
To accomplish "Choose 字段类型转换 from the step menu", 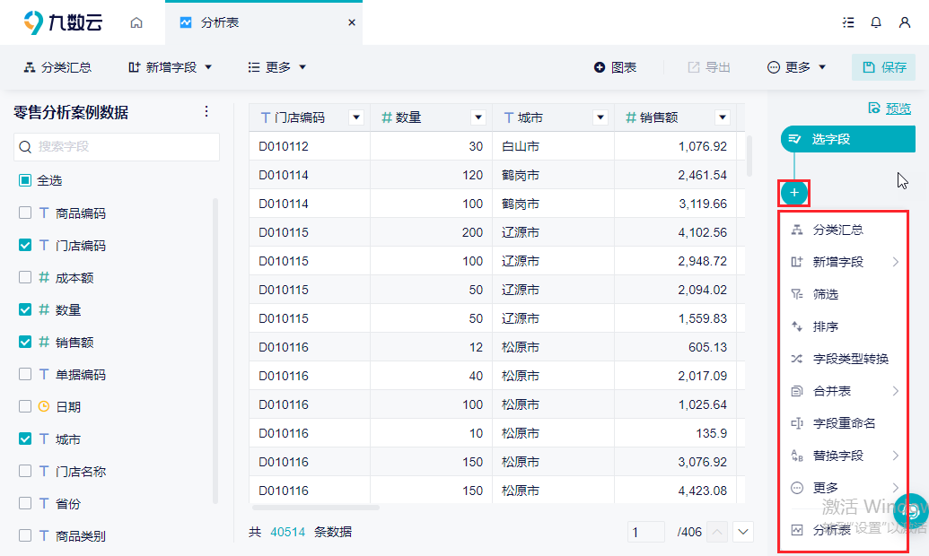I will click(x=843, y=359).
